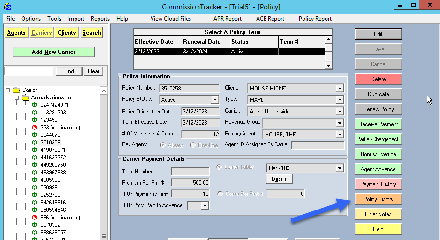The image size is (440, 240).
Task: Click the green icon beside policy 0247424871
Action: (x=34, y=105)
